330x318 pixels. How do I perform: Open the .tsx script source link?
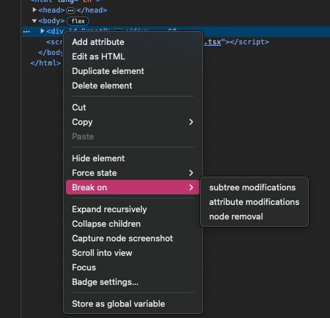(213, 42)
